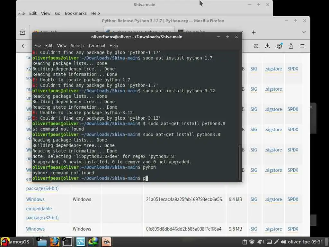The width and height of the screenshot is (329, 247).
Task: Switch to terminal taskbar icon
Action: [x=67, y=242]
